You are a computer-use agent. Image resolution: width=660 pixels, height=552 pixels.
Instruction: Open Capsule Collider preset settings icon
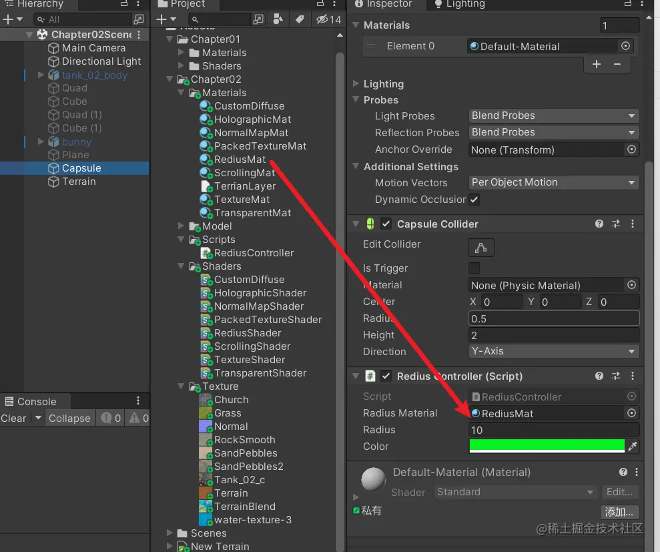point(616,224)
